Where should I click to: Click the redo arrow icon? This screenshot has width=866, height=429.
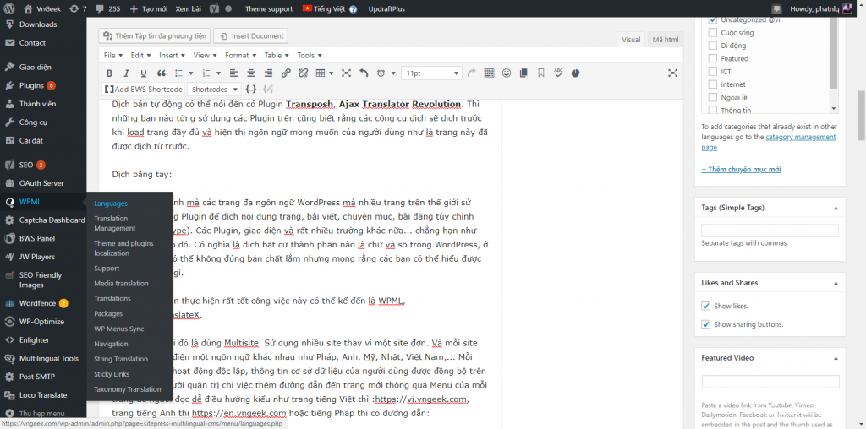[472, 73]
